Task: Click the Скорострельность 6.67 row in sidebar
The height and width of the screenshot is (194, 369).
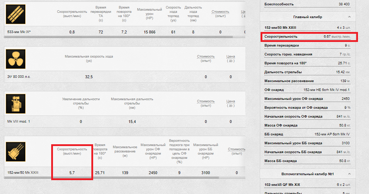Action: click(x=307, y=37)
